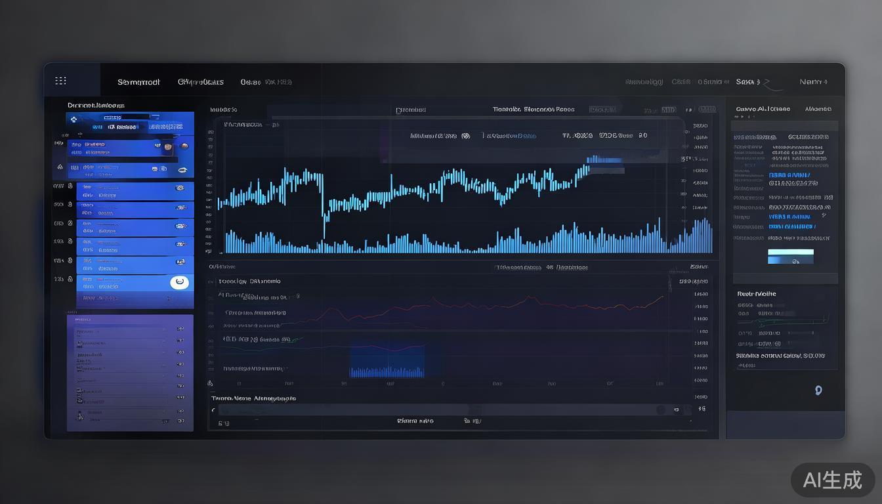Click the blue highlighted volume region in lower chart
The height and width of the screenshot is (504, 882).
387,362
